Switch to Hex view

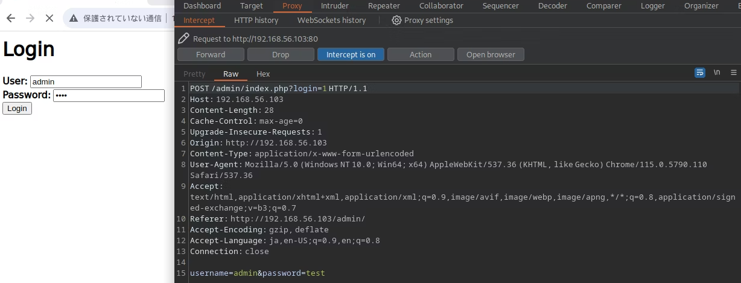point(263,74)
